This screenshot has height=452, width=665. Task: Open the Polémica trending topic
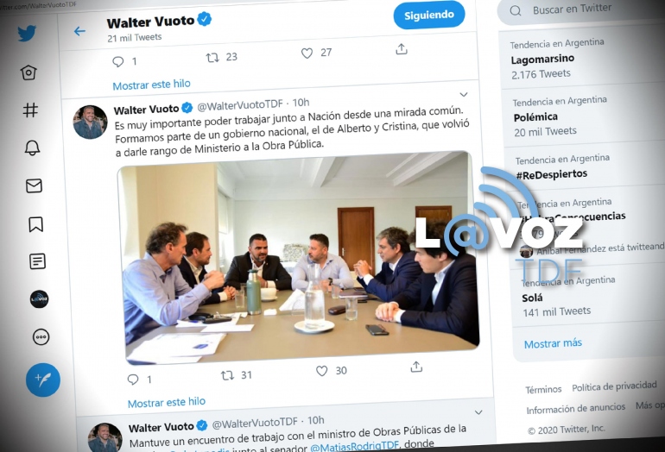[x=535, y=117]
